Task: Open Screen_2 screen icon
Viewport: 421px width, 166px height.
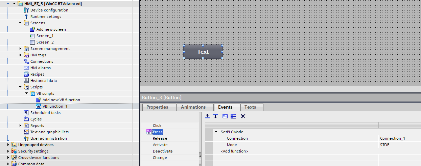Action: pyautogui.click(x=32, y=42)
